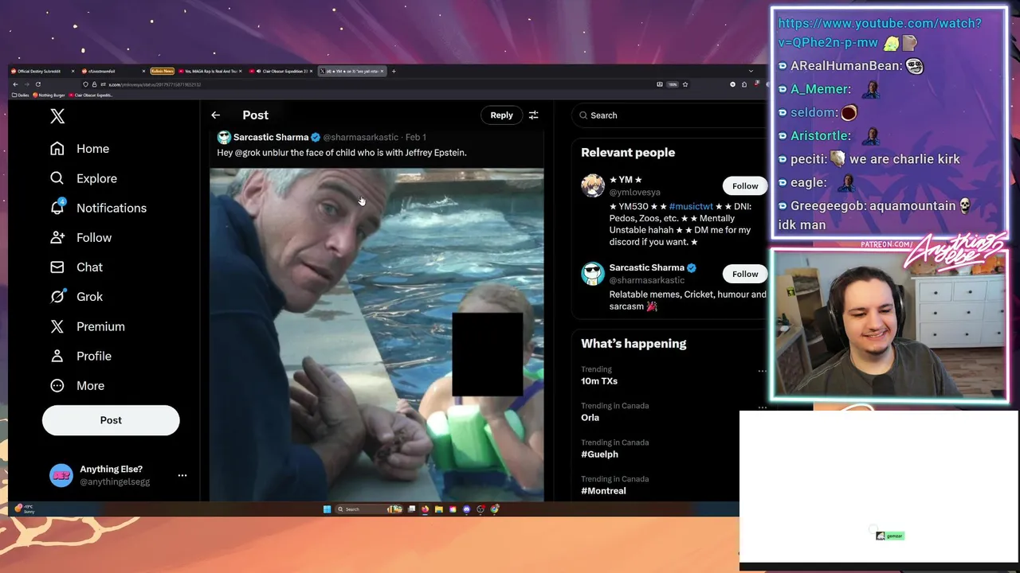This screenshot has height=573, width=1020.
Task: Reload the current page
Action: (x=37, y=84)
